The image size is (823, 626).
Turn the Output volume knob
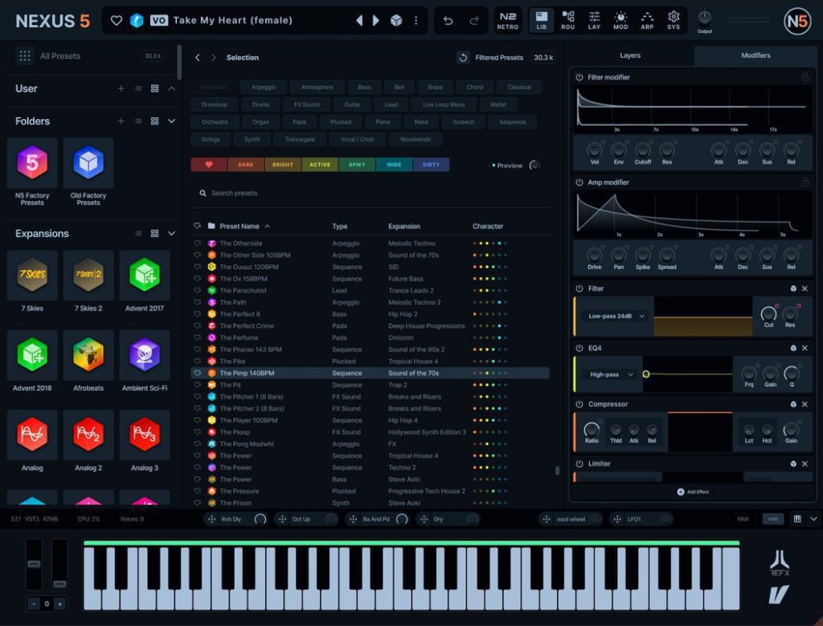[705, 16]
